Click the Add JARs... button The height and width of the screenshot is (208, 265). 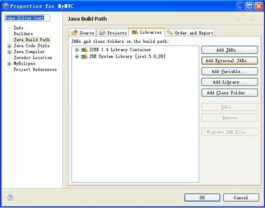[230, 50]
